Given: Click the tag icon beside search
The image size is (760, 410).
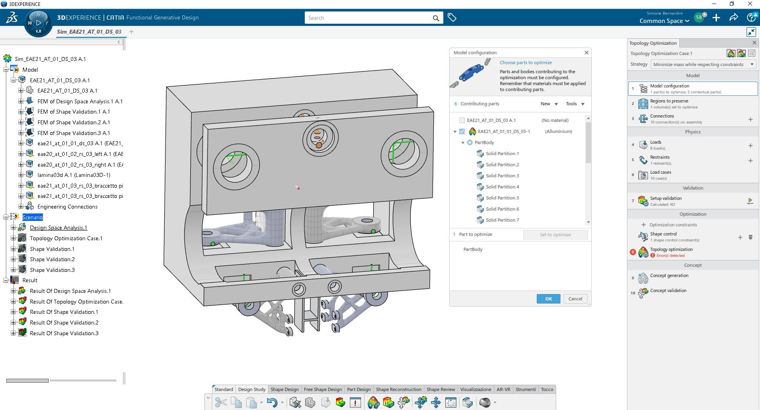Looking at the screenshot, I should point(452,17).
